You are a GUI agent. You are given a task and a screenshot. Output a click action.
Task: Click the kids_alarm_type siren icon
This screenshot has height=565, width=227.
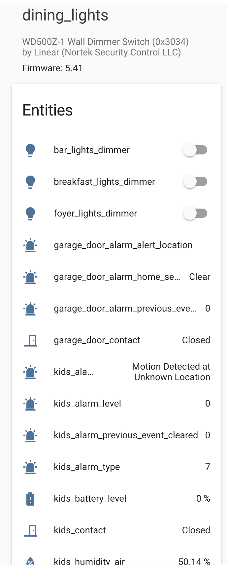click(x=30, y=467)
